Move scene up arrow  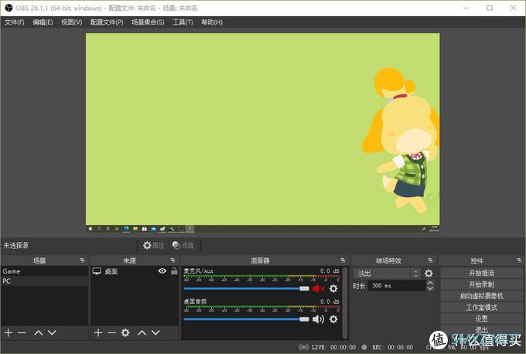[x=38, y=332]
